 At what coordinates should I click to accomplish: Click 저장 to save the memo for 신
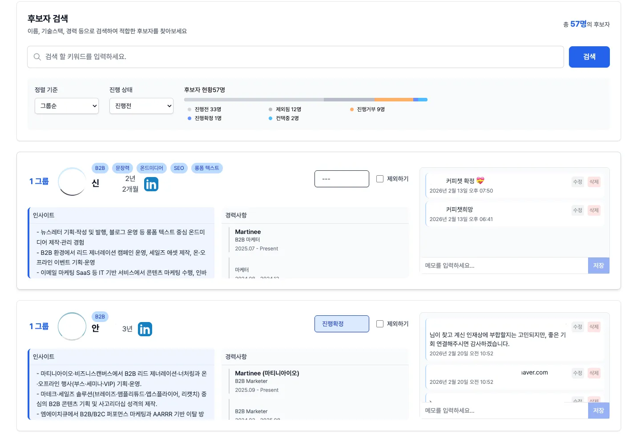tap(598, 266)
